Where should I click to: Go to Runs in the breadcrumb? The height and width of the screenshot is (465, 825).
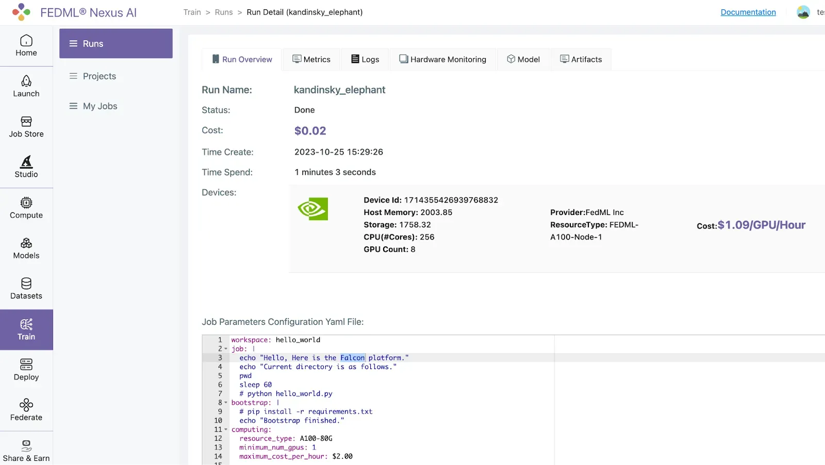coord(224,12)
